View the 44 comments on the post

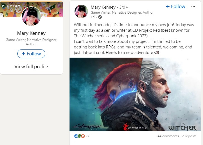[168, 136]
